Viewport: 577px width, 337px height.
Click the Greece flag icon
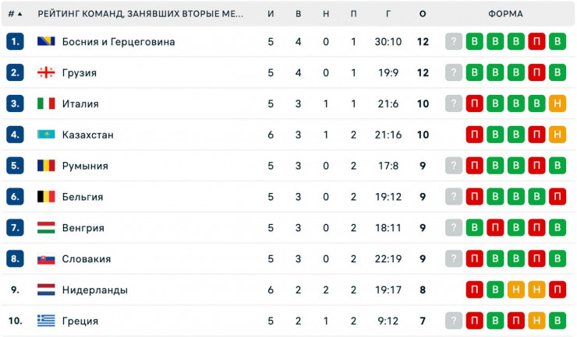[46, 321]
